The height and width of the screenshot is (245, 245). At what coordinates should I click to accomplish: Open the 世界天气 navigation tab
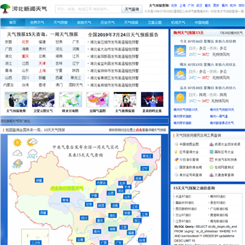click(37, 22)
